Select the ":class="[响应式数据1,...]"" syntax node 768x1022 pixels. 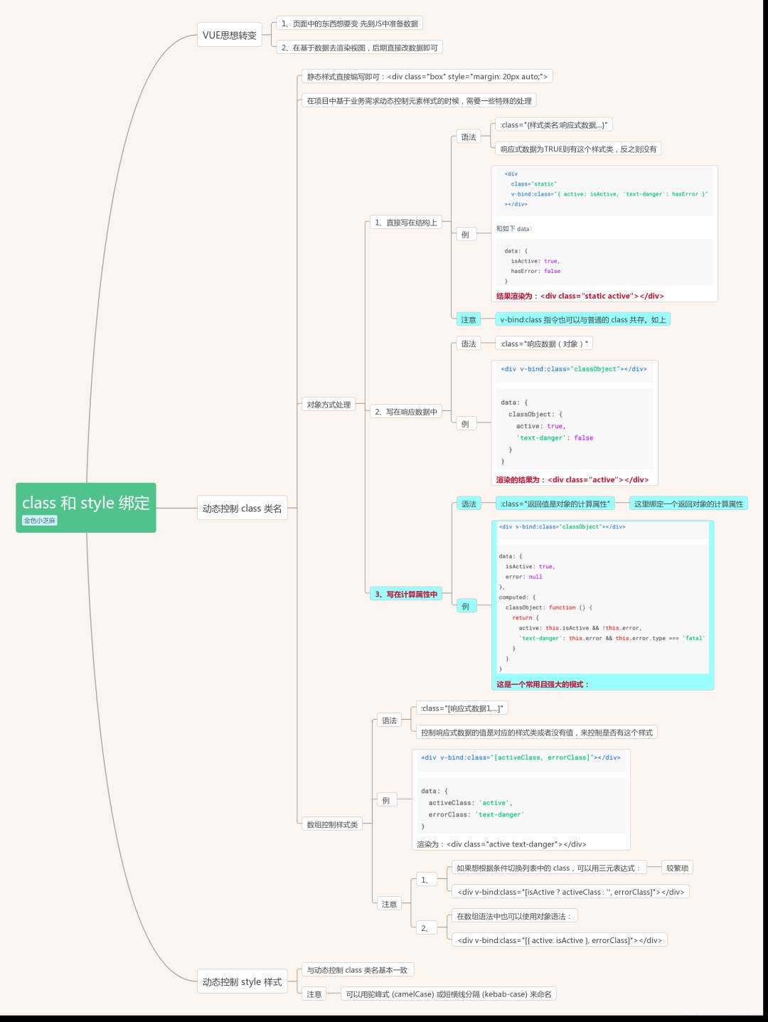(462, 708)
